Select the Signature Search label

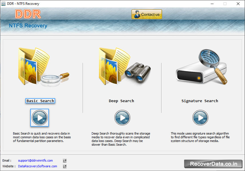(x=200, y=101)
